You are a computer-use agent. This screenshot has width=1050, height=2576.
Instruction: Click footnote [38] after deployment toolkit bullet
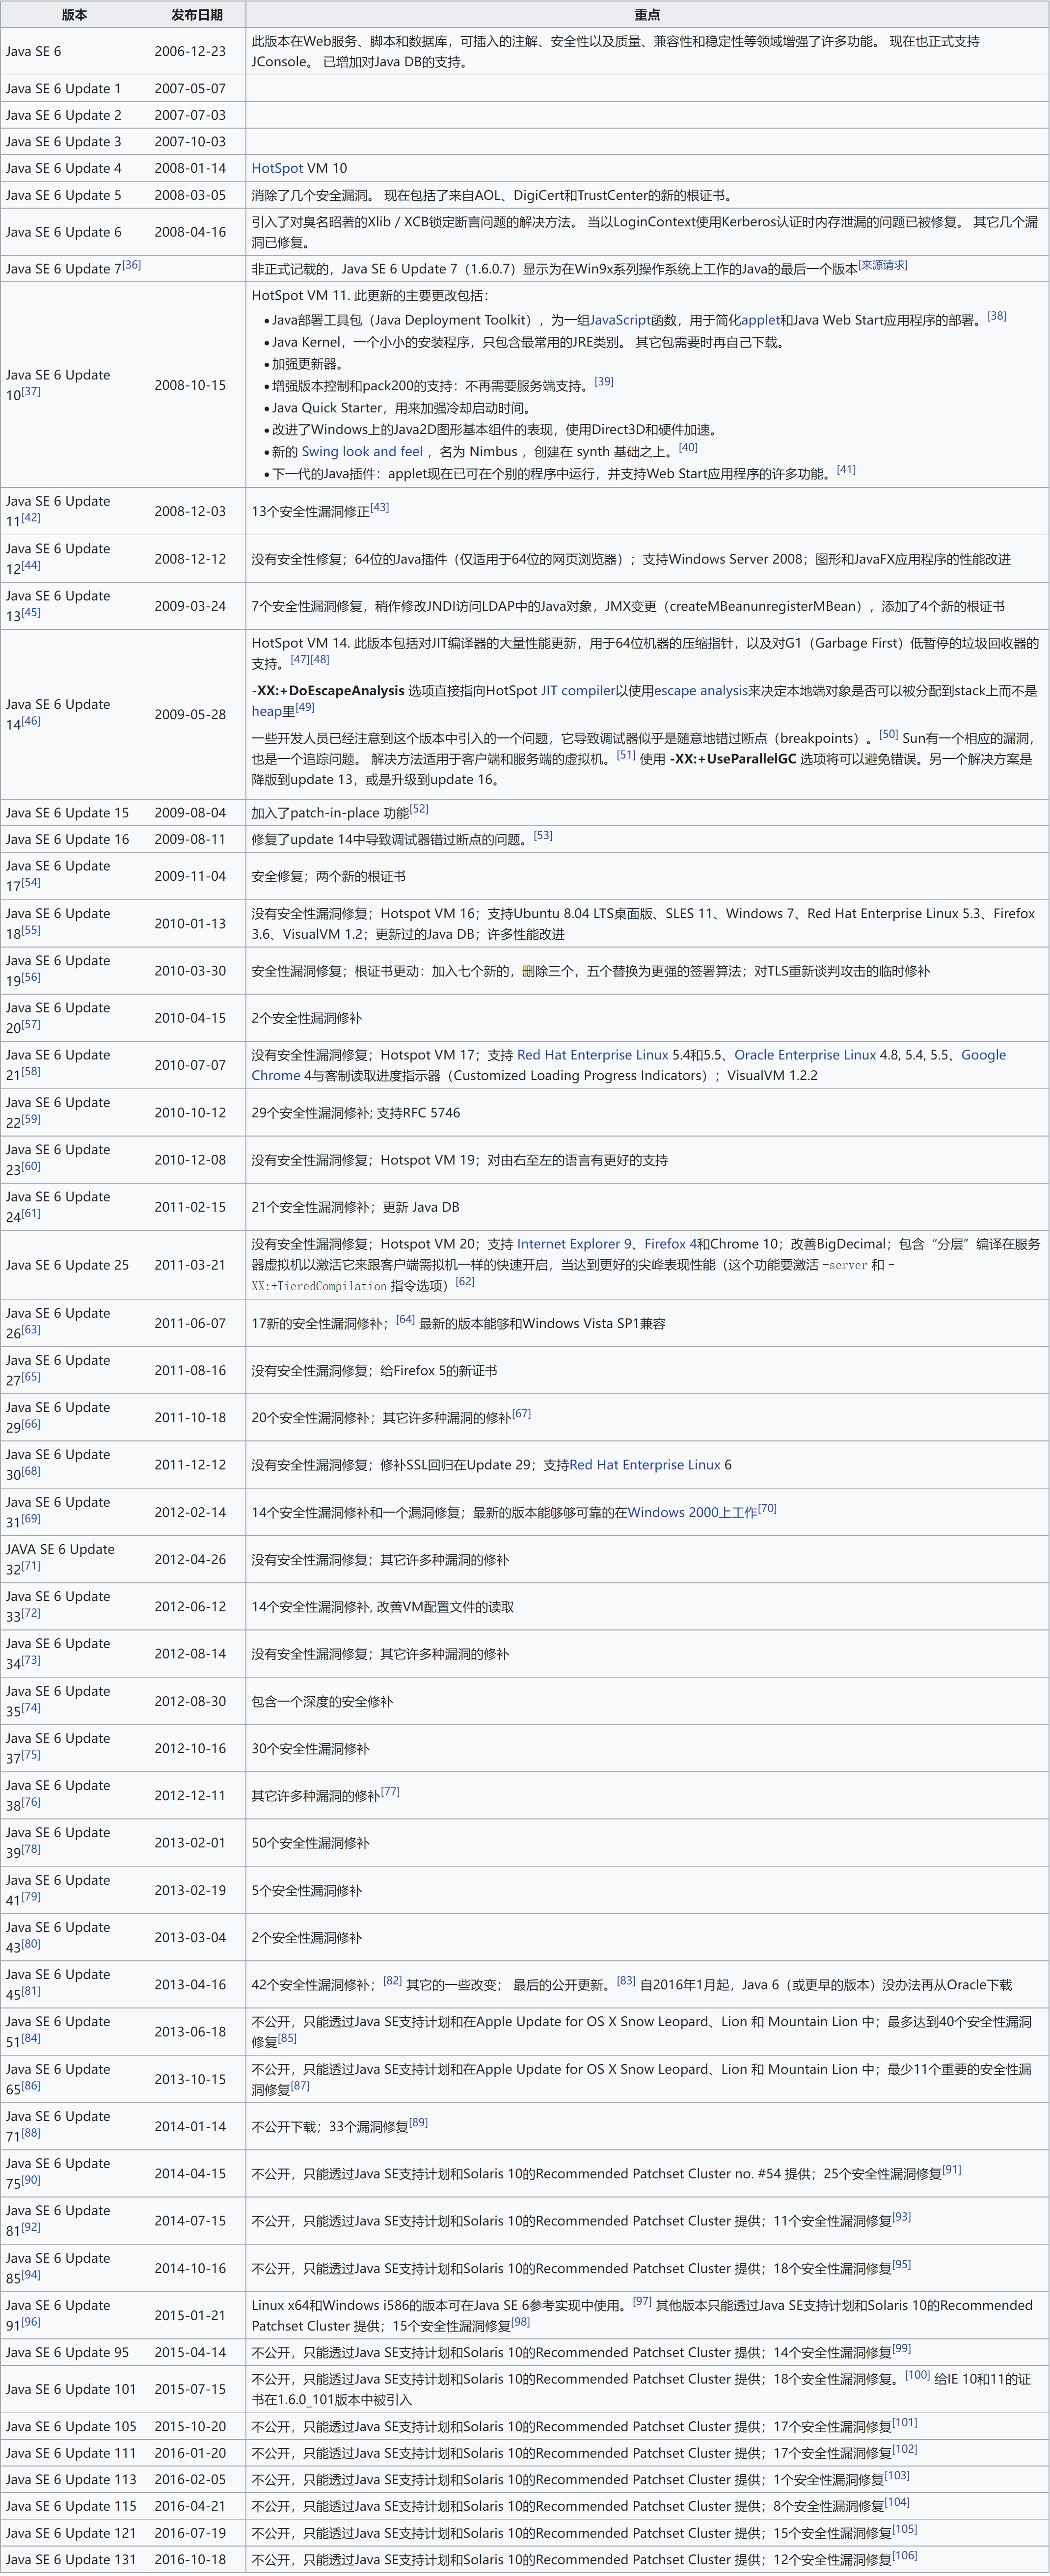[996, 316]
